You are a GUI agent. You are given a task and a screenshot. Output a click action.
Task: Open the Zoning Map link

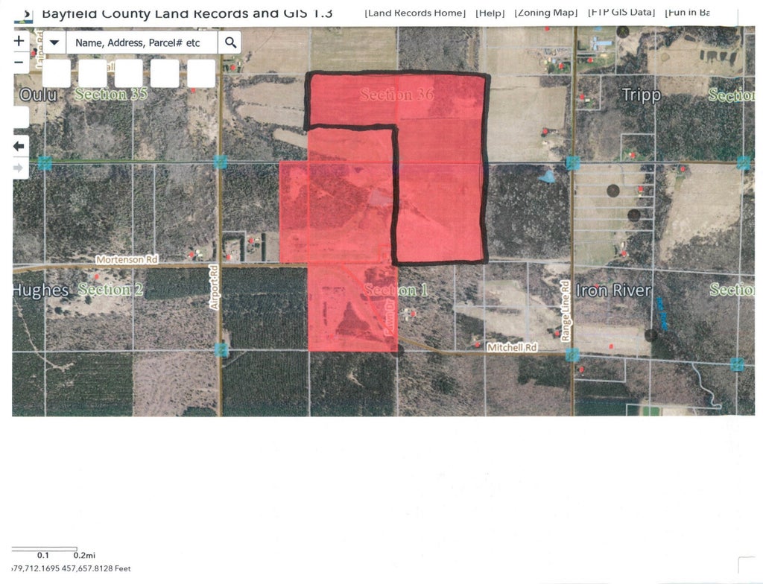[x=545, y=13]
